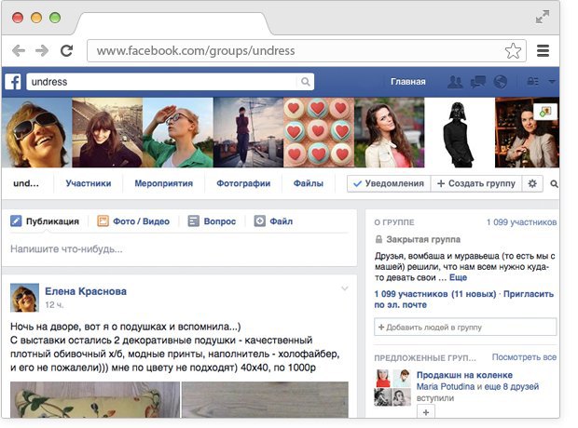Click the Добавить людей в группу field

pyautogui.click(x=465, y=327)
